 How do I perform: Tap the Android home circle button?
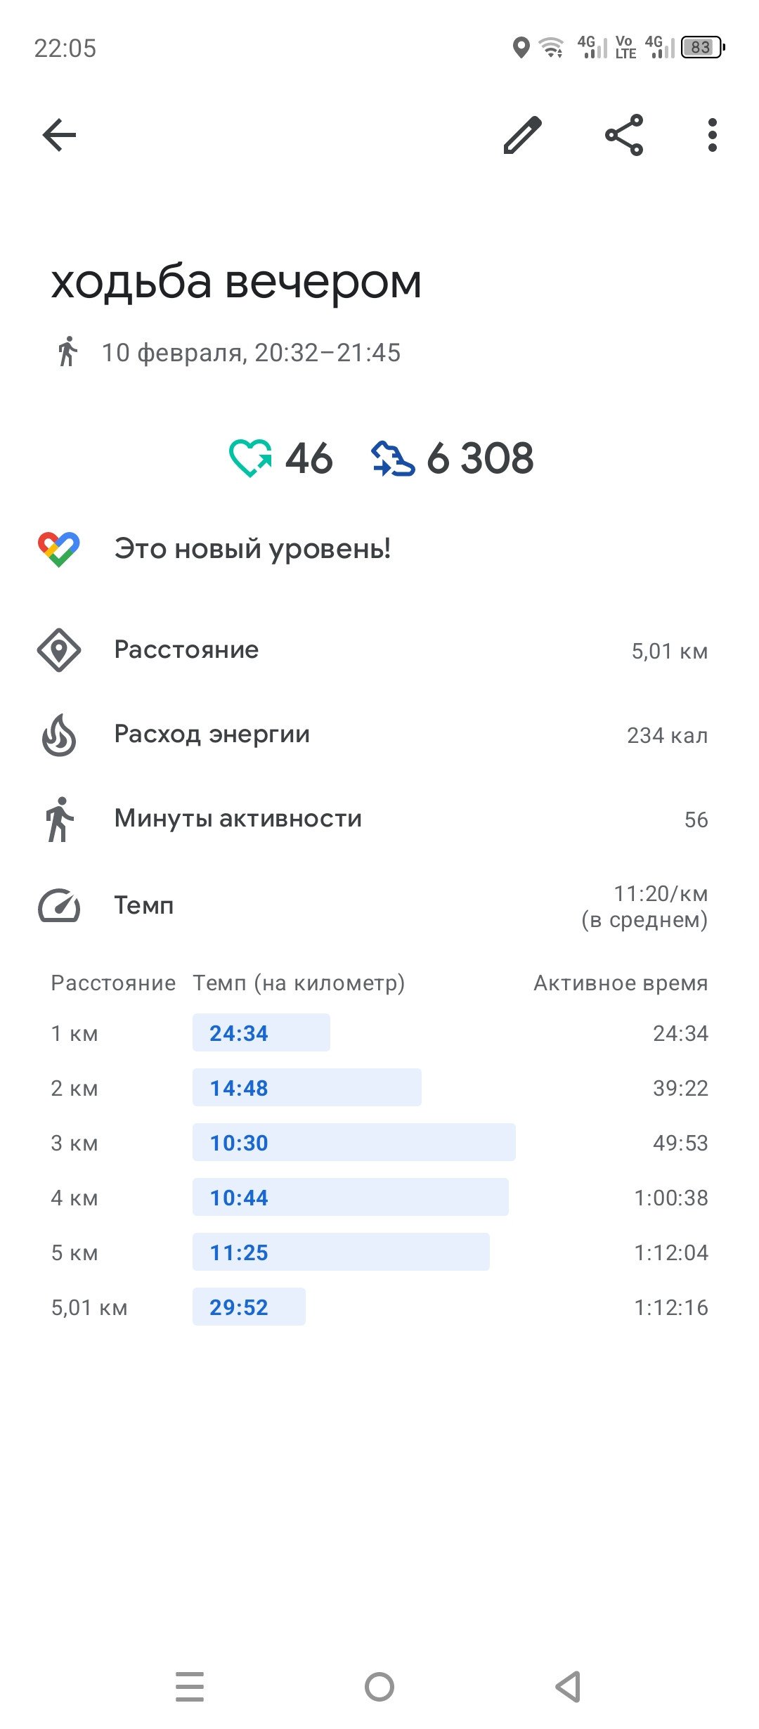click(x=379, y=1687)
